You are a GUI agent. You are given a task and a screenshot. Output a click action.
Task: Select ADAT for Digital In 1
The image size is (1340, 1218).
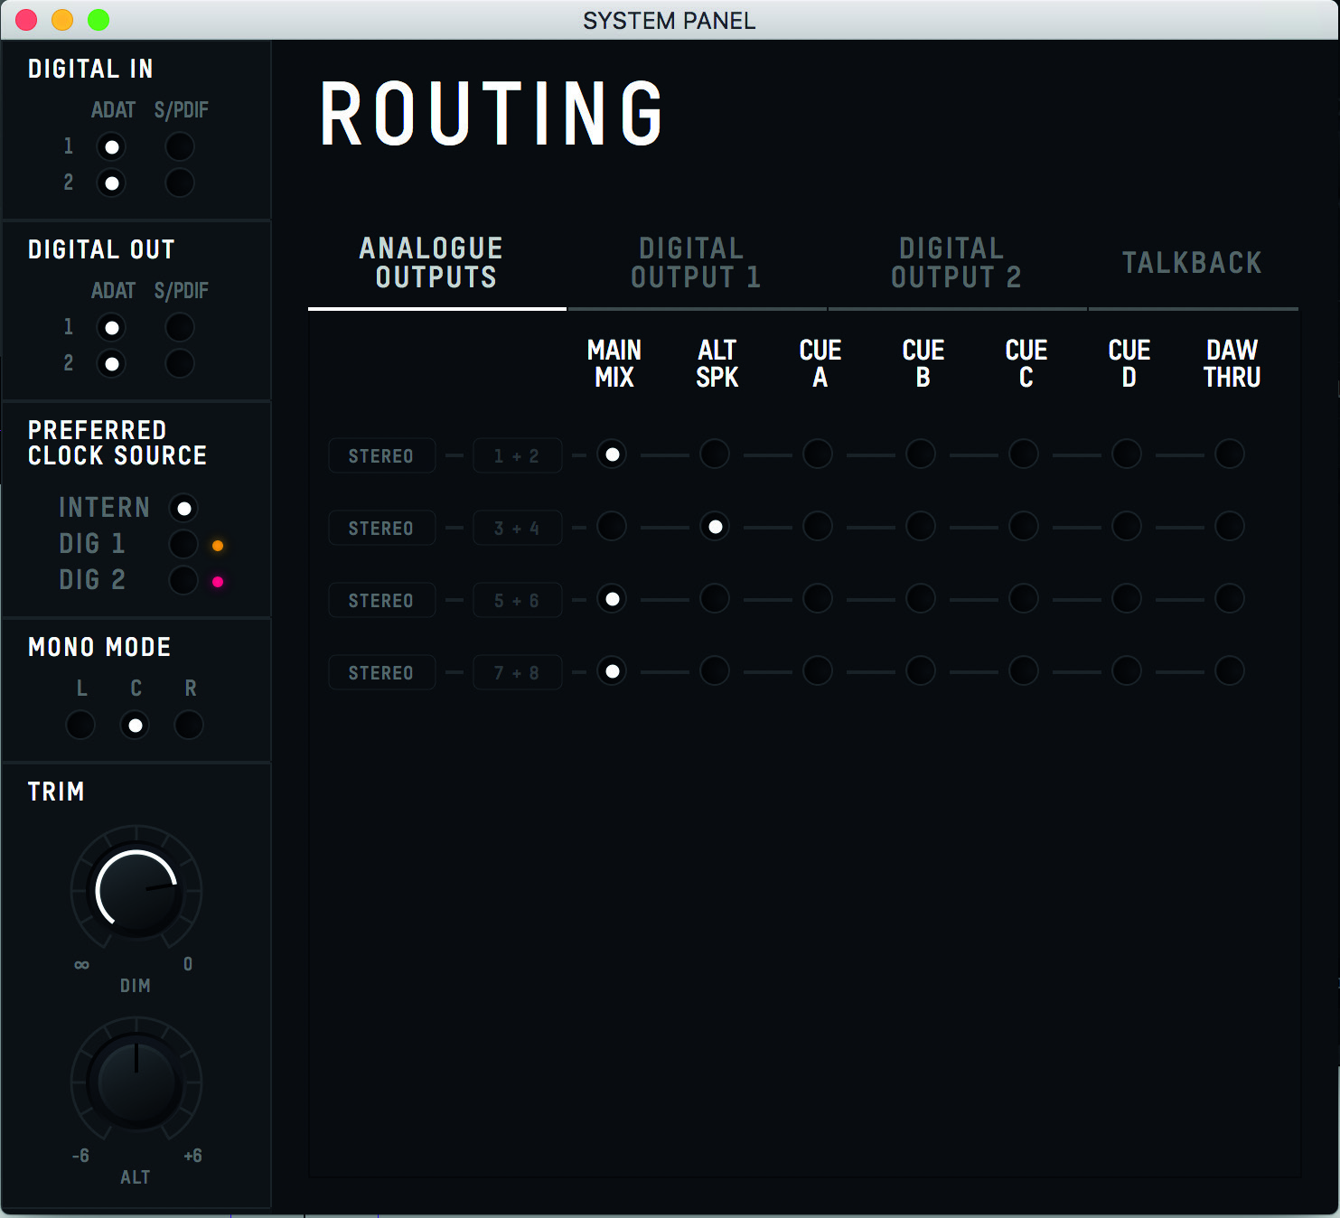coord(111,146)
